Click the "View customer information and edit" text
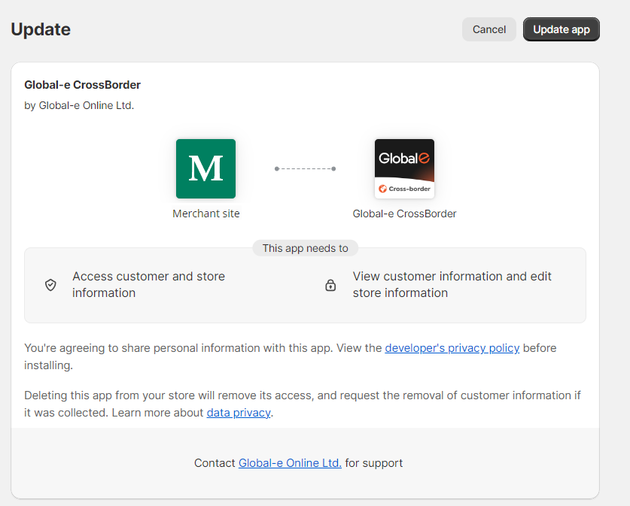The height and width of the screenshot is (506, 630). 452,277
